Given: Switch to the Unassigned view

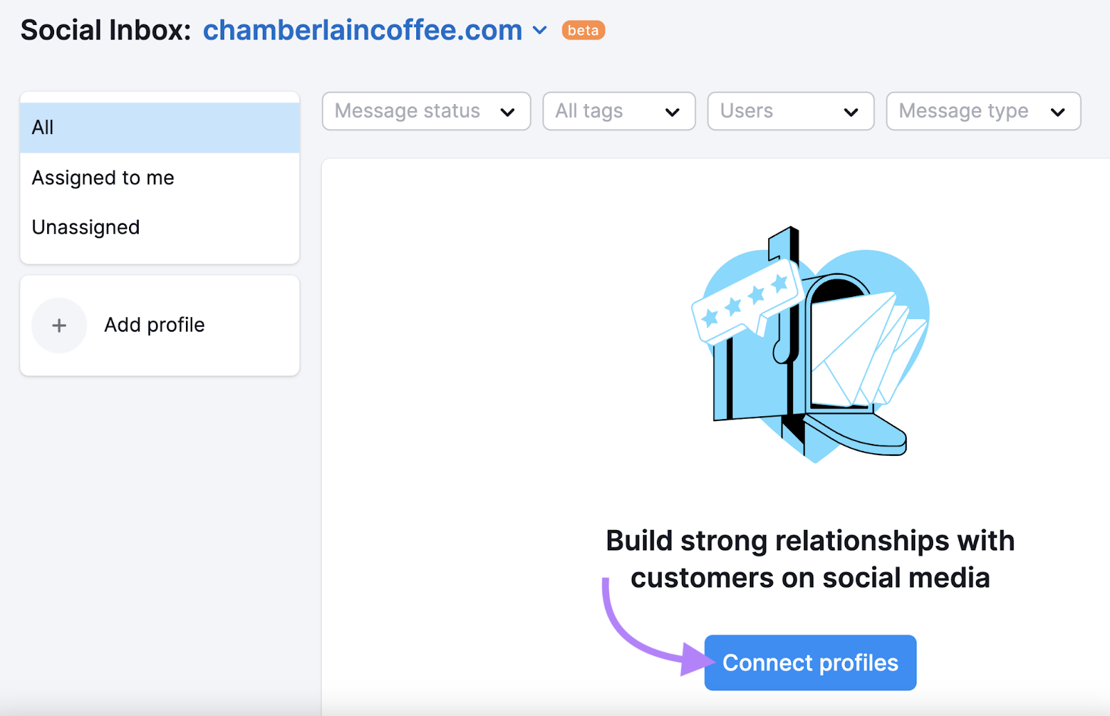Looking at the screenshot, I should (x=85, y=227).
